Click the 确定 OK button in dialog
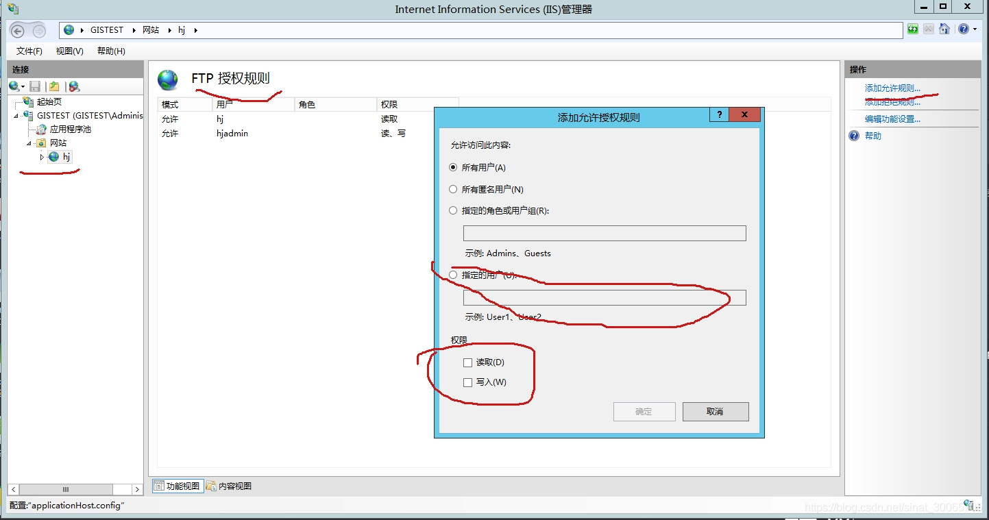The height and width of the screenshot is (520, 989). pyautogui.click(x=644, y=411)
